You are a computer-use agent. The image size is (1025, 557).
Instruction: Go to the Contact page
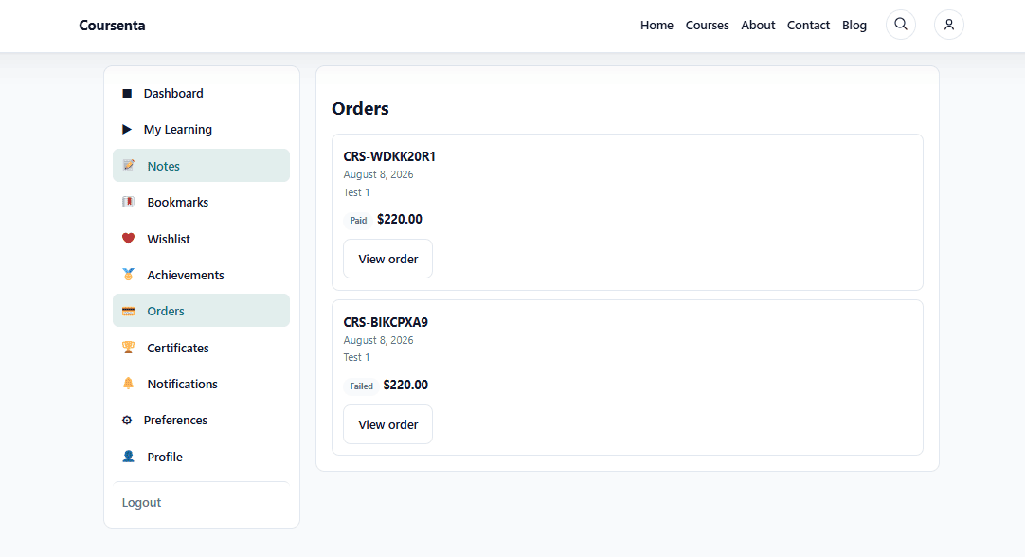pyautogui.click(x=808, y=25)
